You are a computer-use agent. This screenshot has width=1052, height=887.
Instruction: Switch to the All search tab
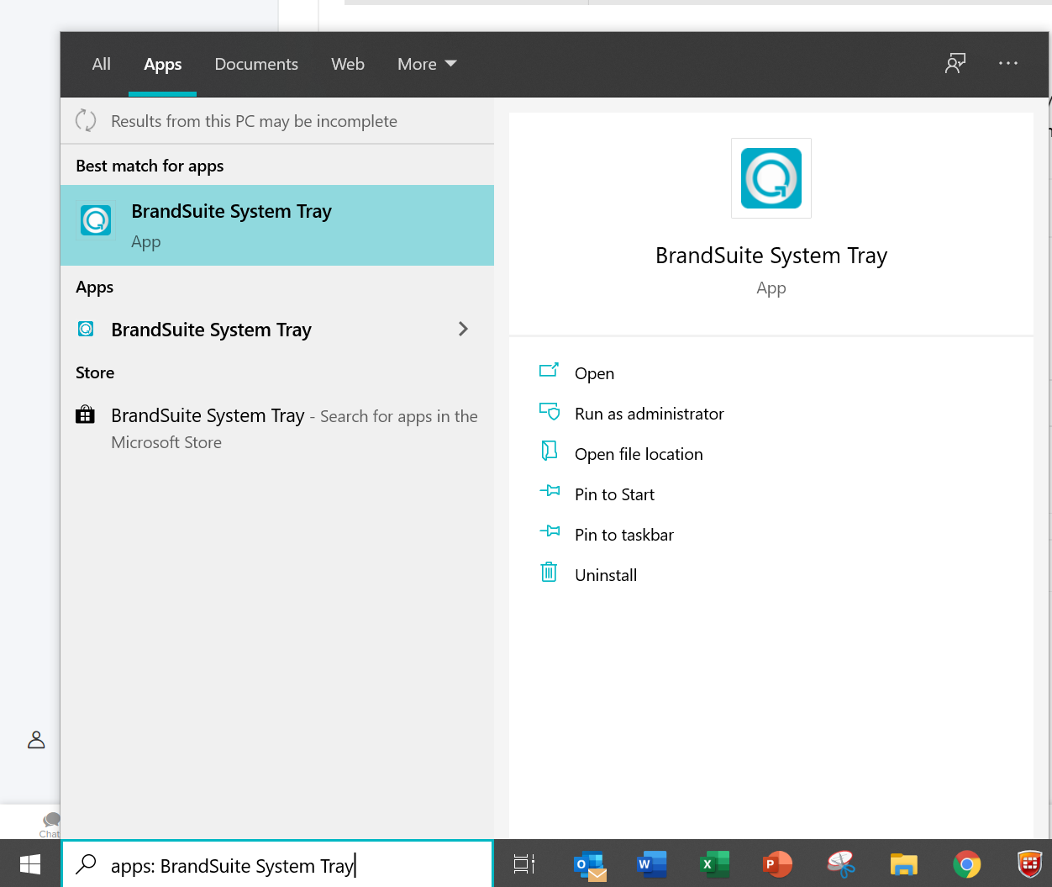tap(101, 64)
